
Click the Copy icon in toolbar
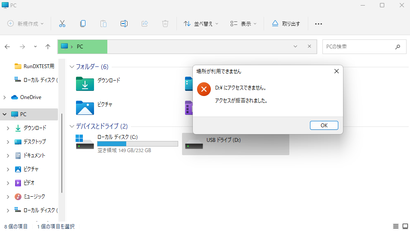tap(83, 24)
